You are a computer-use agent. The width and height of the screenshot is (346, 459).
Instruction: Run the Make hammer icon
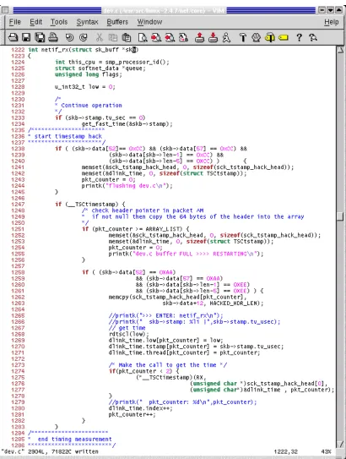(242, 37)
